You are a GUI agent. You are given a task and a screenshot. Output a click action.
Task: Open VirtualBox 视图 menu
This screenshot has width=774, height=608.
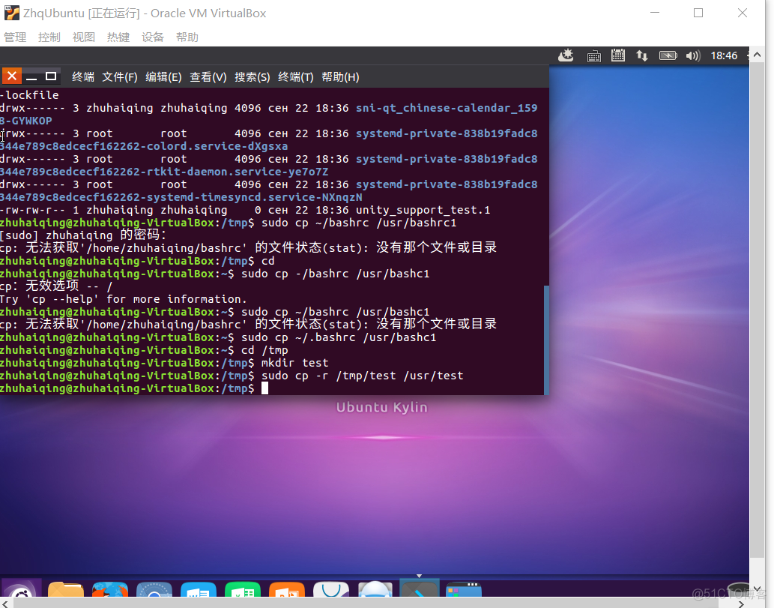pyautogui.click(x=83, y=37)
